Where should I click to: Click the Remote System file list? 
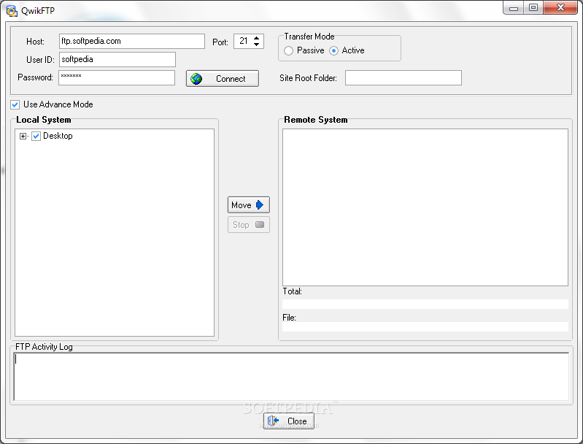(x=425, y=207)
